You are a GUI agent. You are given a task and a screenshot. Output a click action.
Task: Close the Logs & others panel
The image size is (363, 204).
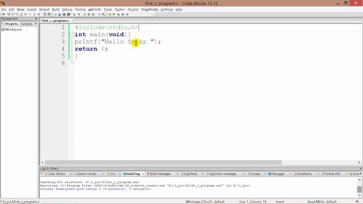361,169
